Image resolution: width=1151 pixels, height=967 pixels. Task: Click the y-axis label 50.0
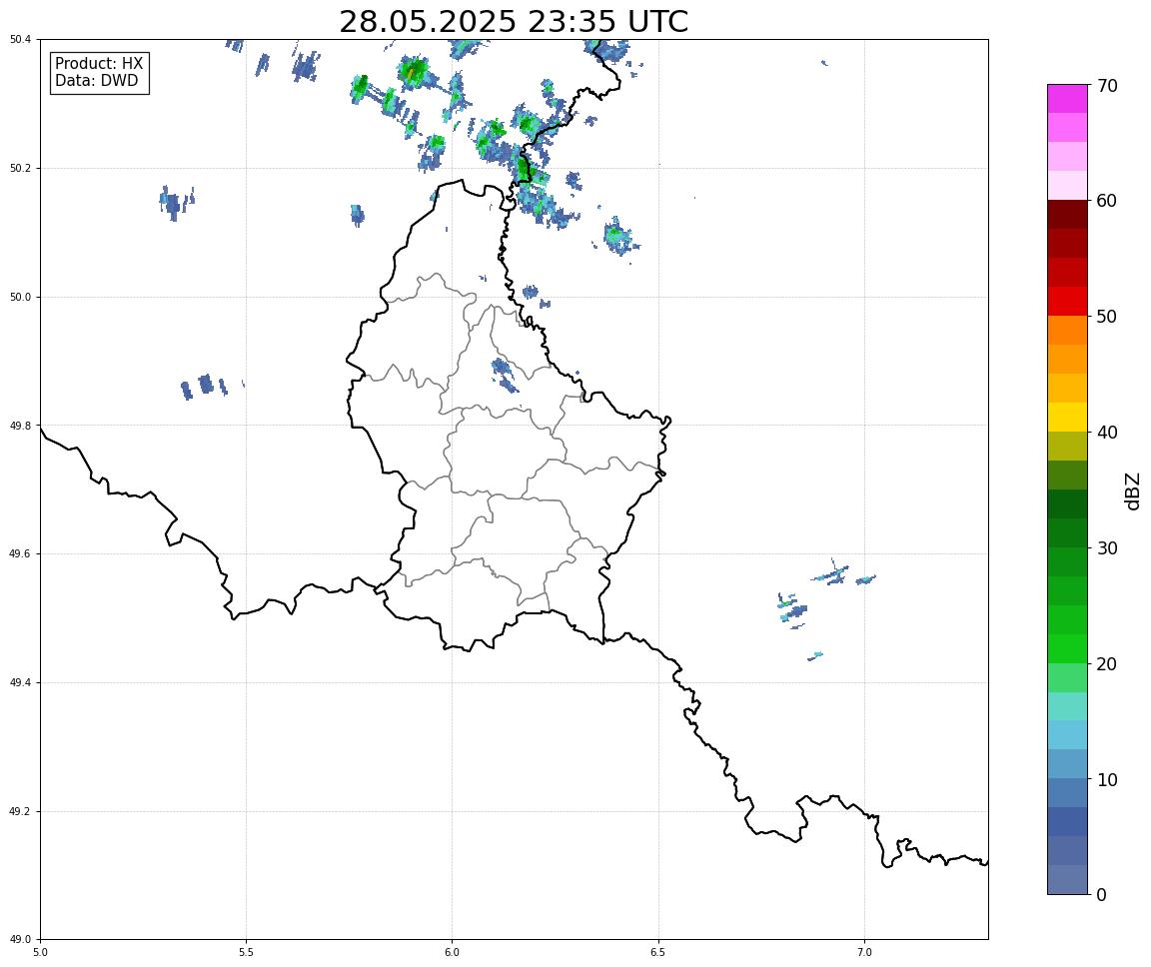21,297
